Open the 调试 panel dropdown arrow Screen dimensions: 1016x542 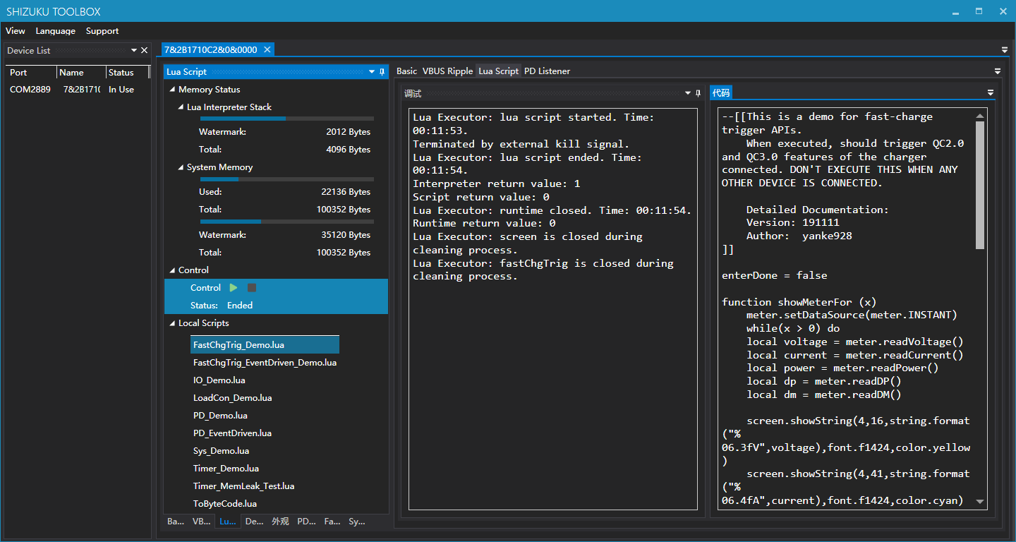pos(688,93)
